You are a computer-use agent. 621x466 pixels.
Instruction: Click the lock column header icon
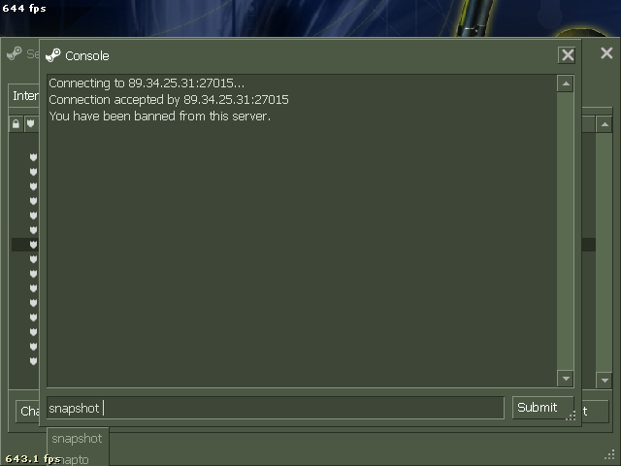[16, 124]
